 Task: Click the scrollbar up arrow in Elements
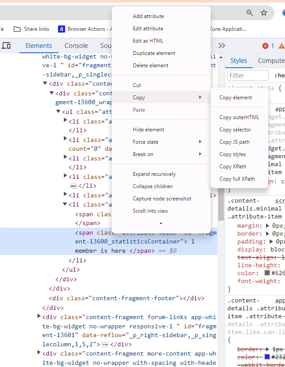coord(221,57)
